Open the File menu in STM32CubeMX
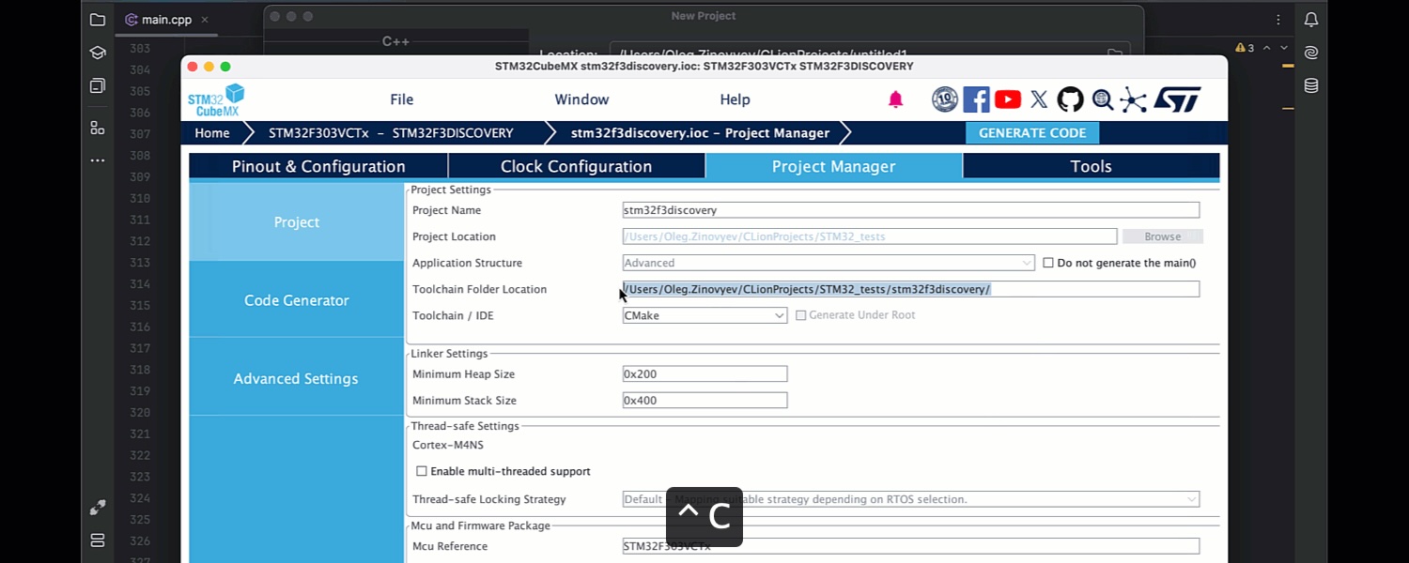Screen dimensions: 1409x563 click(402, 99)
